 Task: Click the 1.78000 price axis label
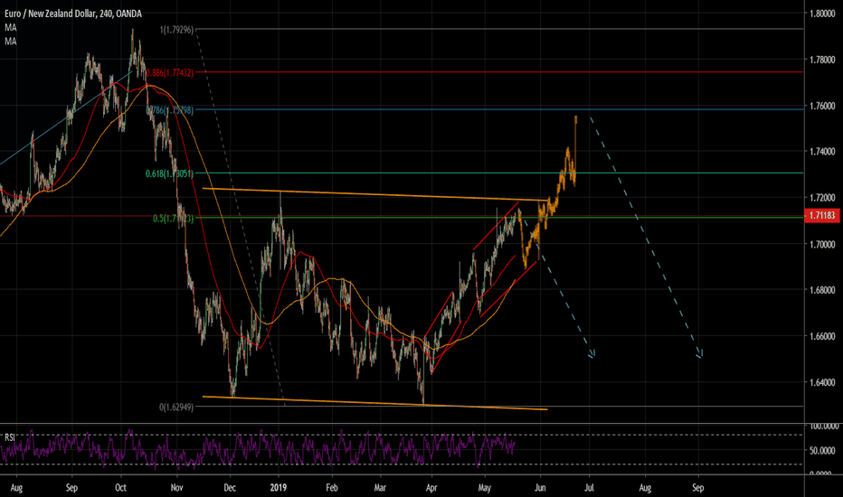(822, 60)
